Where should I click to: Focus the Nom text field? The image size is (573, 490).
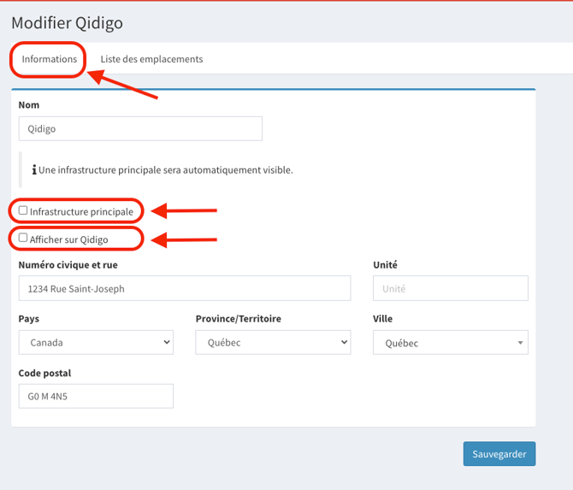click(x=139, y=129)
